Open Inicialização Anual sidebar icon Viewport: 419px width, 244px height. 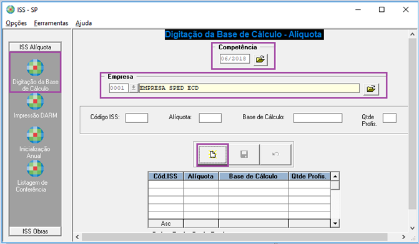(35, 135)
